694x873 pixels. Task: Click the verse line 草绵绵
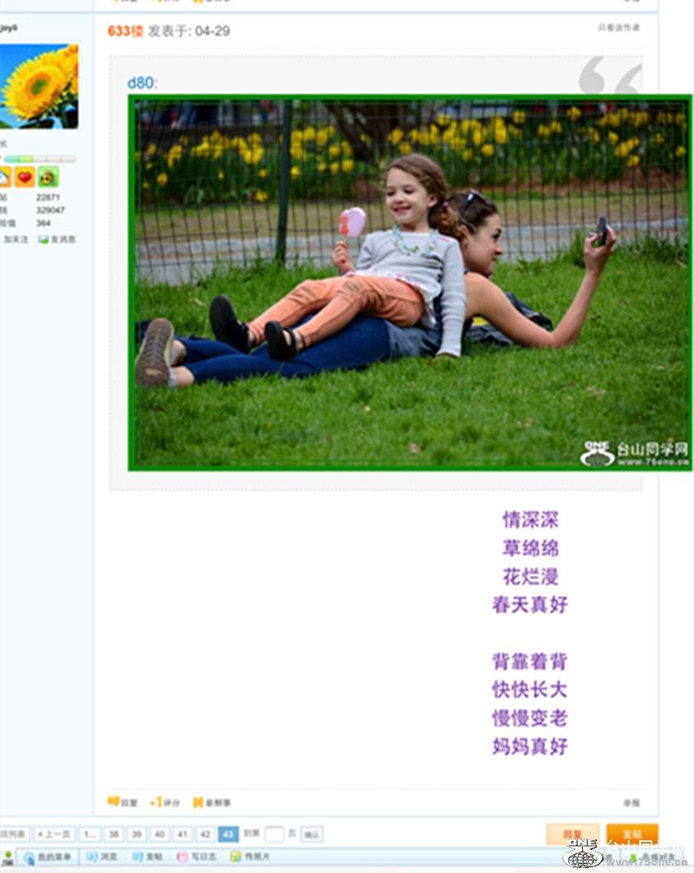pyautogui.click(x=531, y=548)
